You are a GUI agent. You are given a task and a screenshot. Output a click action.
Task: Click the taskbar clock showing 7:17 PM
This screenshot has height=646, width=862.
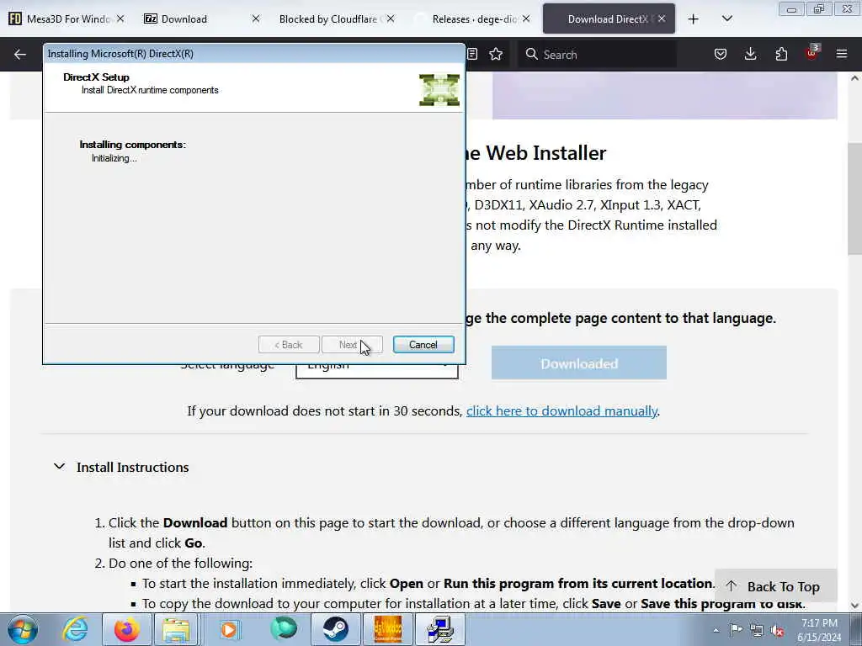[819, 629]
